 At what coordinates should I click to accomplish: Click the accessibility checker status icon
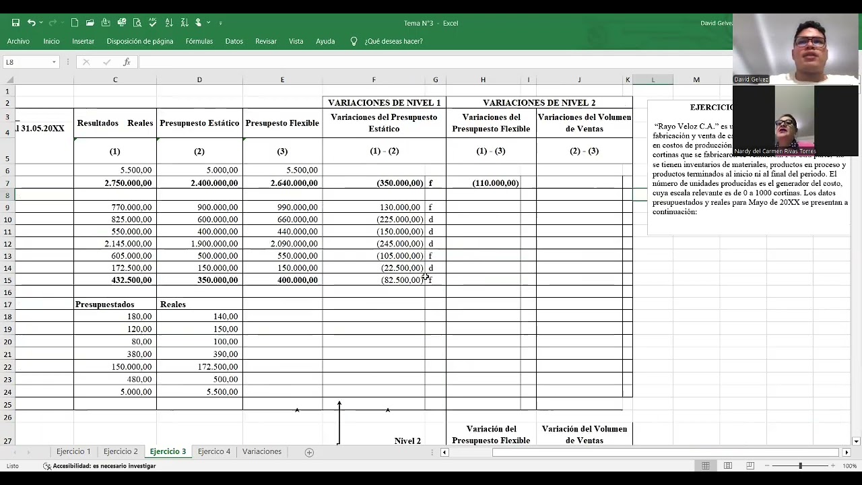[47, 466]
